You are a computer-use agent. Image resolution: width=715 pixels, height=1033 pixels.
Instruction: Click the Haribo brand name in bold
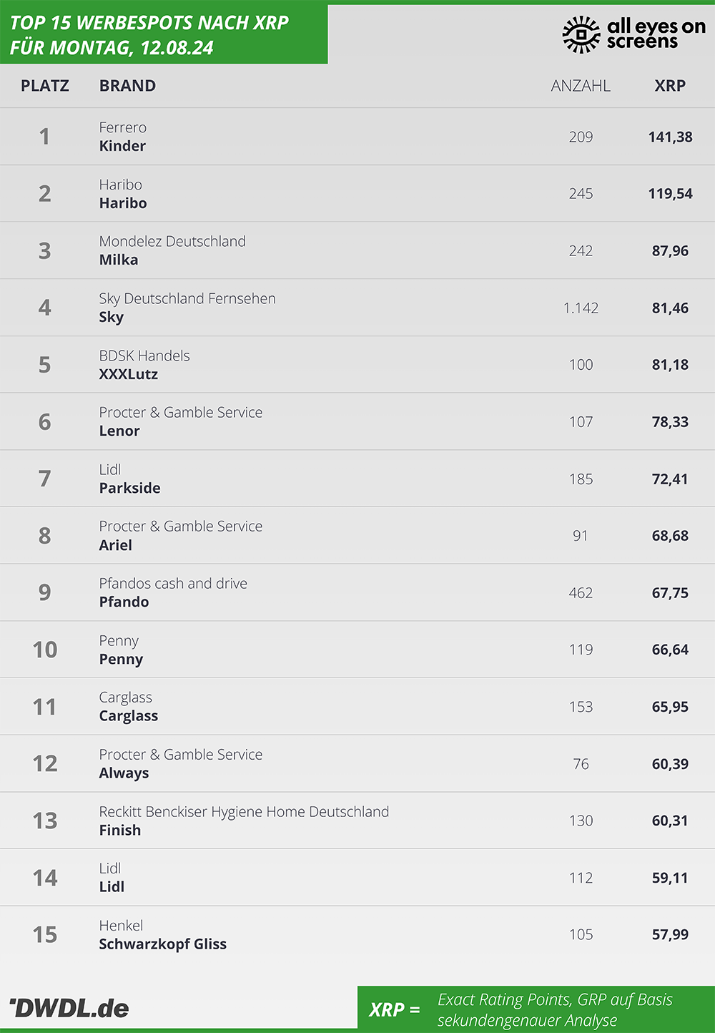[123, 203]
